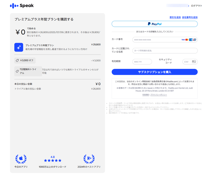This screenshot has width=212, height=174.
Task: Click the 有効期限 label
Action: pos(116,61)
